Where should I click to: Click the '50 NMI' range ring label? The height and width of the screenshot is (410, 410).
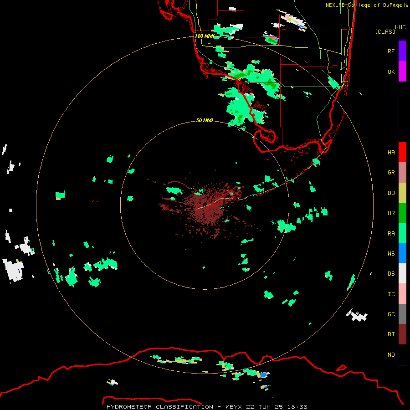[205, 120]
